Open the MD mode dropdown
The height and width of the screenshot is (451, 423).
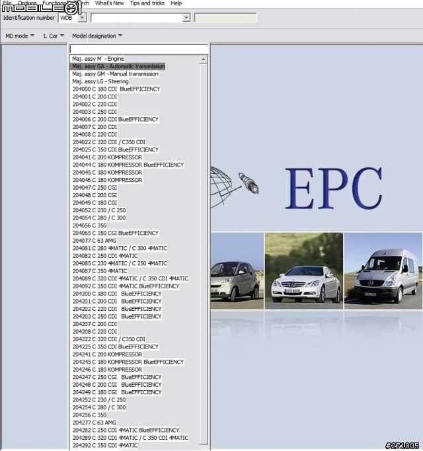[20, 36]
